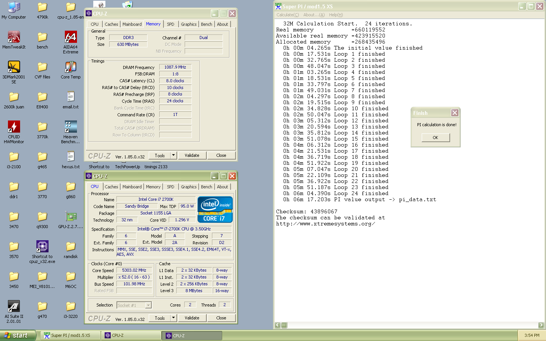Click the DDR3 memory type field
The width and height of the screenshot is (546, 341).
[x=128, y=38]
